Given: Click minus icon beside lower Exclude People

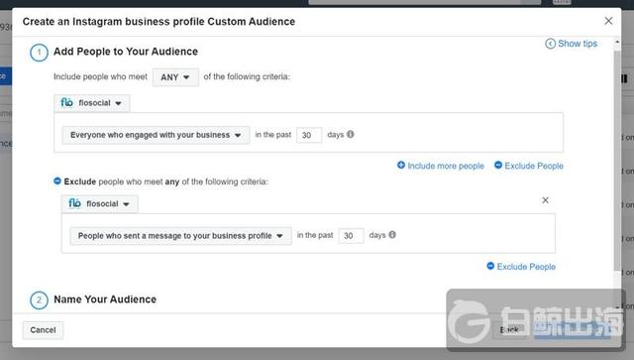Looking at the screenshot, I should point(490,266).
